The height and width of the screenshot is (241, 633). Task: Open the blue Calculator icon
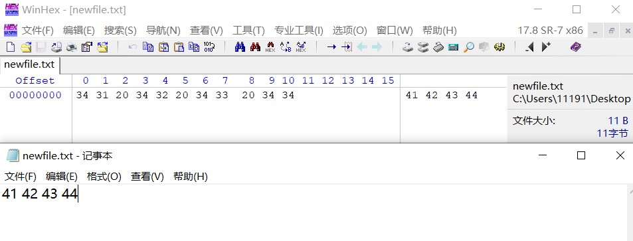coord(454,47)
